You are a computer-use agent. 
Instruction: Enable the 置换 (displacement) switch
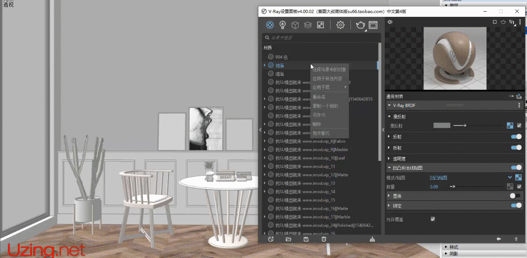[x=516, y=196]
